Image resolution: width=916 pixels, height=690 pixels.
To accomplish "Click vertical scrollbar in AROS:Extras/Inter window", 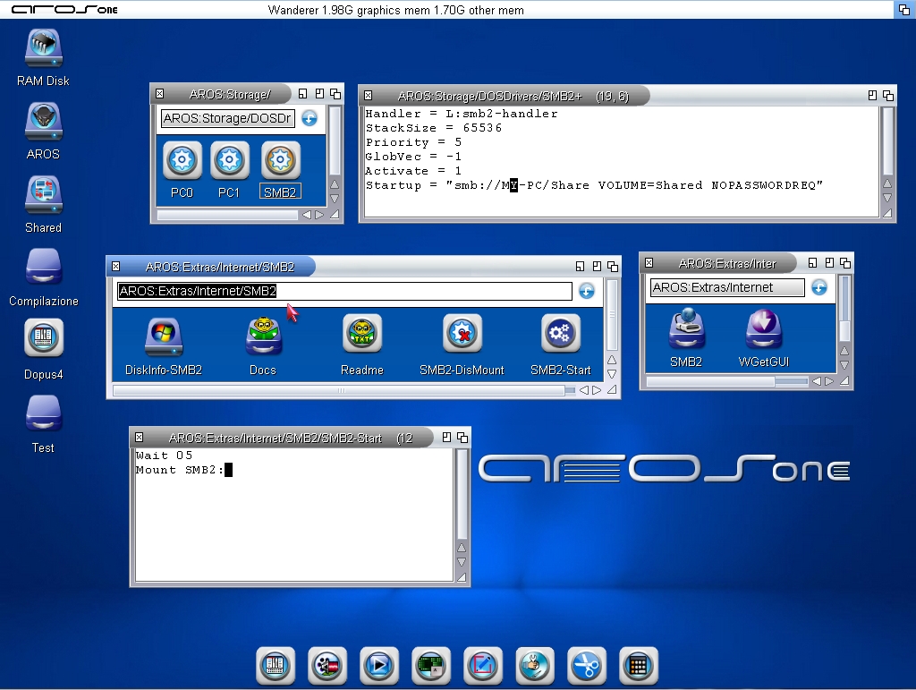I will point(844,309).
